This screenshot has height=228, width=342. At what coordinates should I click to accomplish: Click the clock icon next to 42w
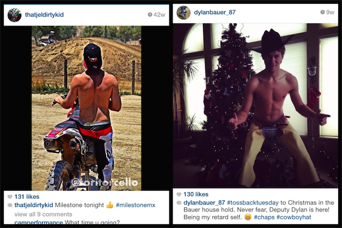(x=150, y=15)
